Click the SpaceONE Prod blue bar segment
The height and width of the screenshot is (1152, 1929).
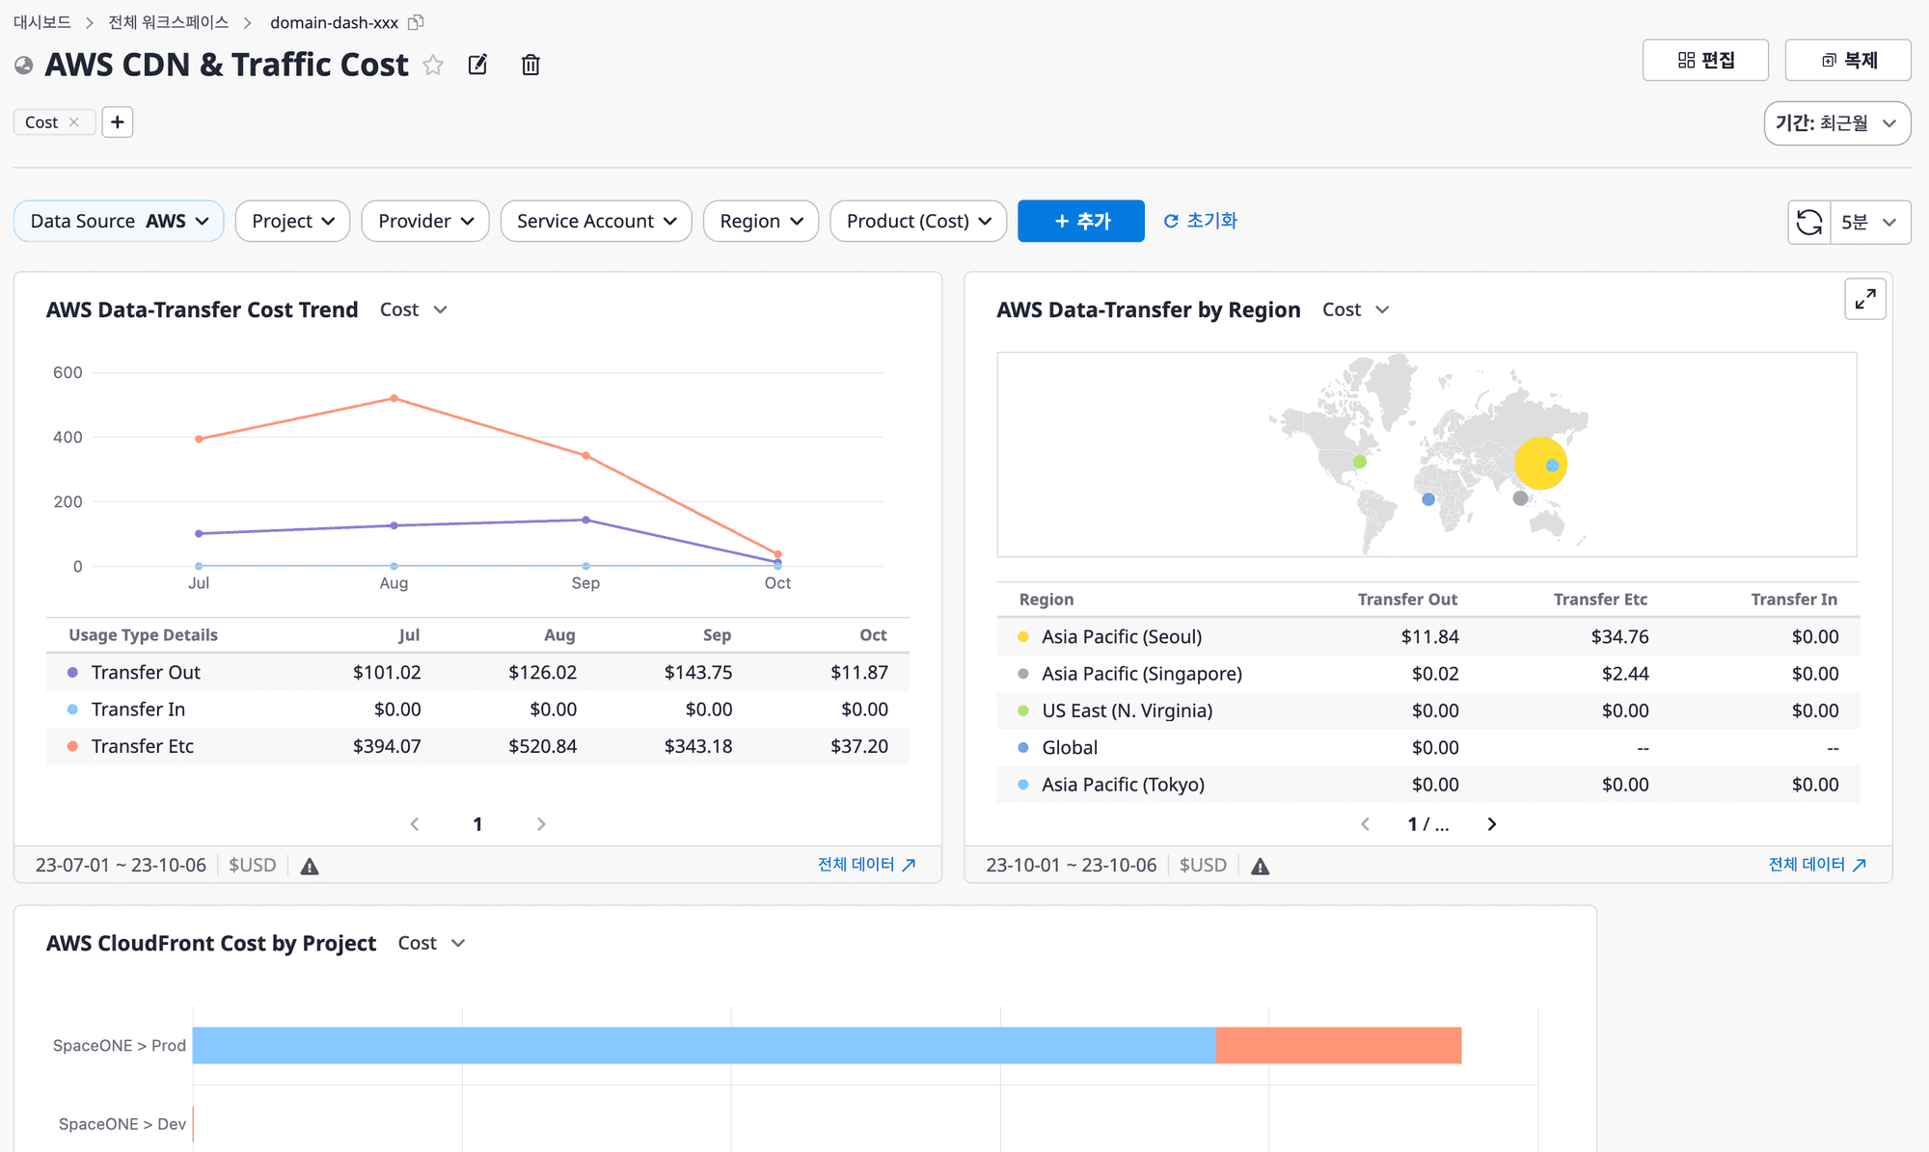pyautogui.click(x=704, y=1045)
